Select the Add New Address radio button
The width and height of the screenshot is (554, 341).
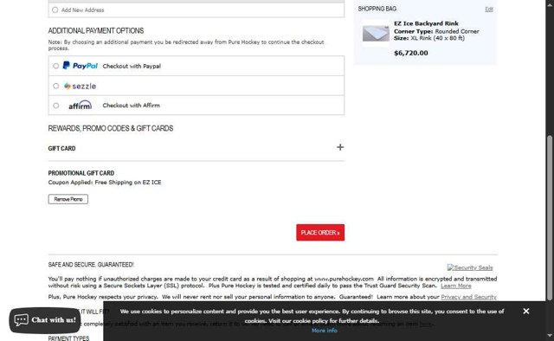(55, 10)
